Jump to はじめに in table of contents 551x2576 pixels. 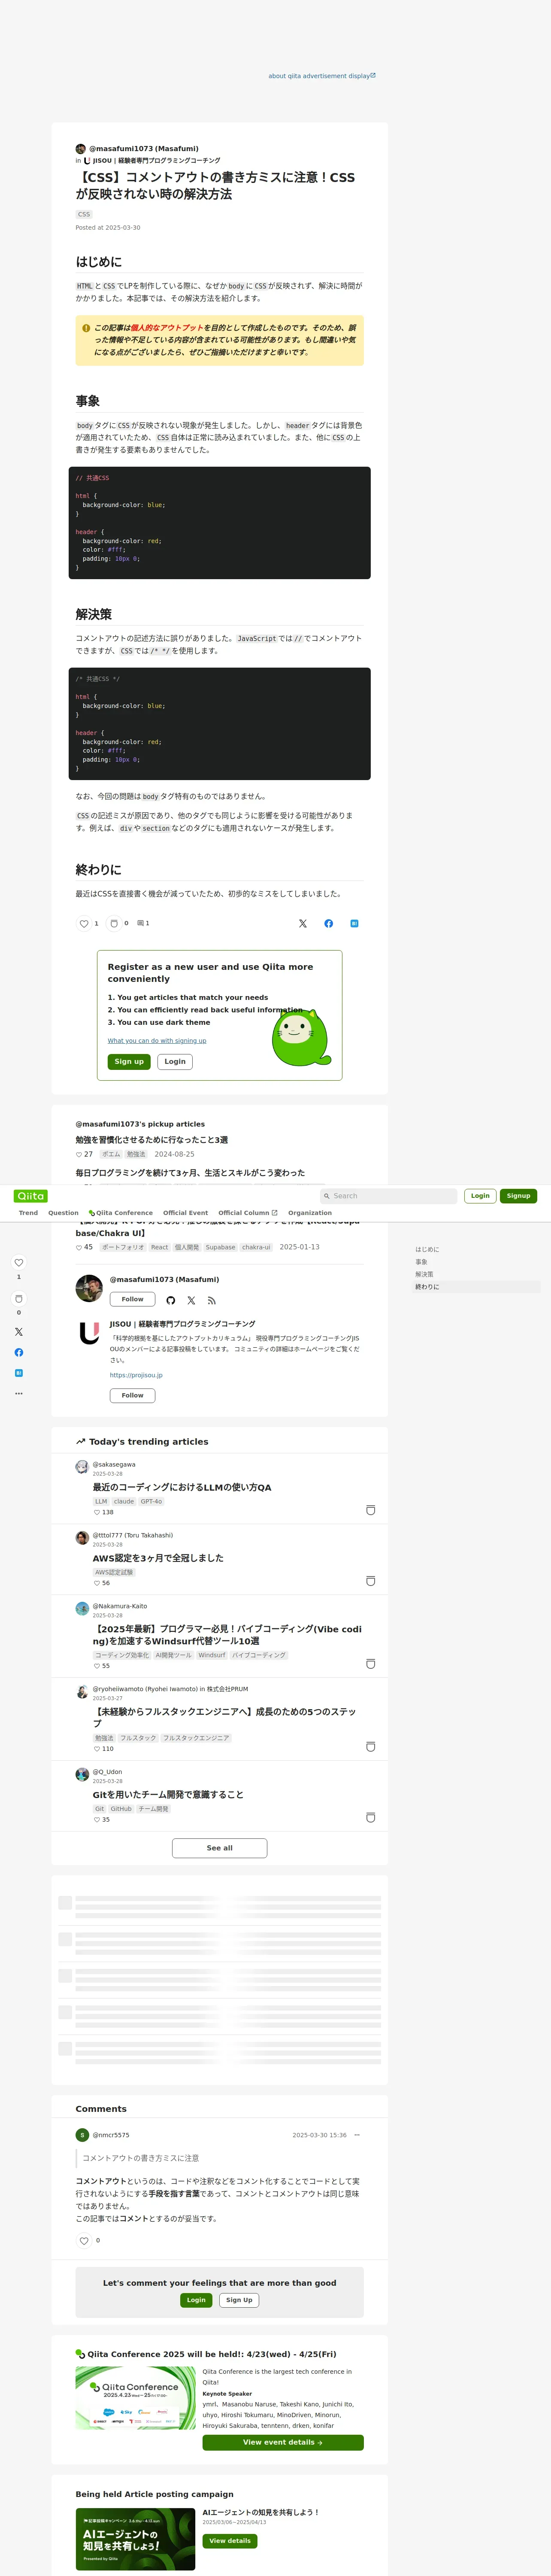tap(427, 1250)
